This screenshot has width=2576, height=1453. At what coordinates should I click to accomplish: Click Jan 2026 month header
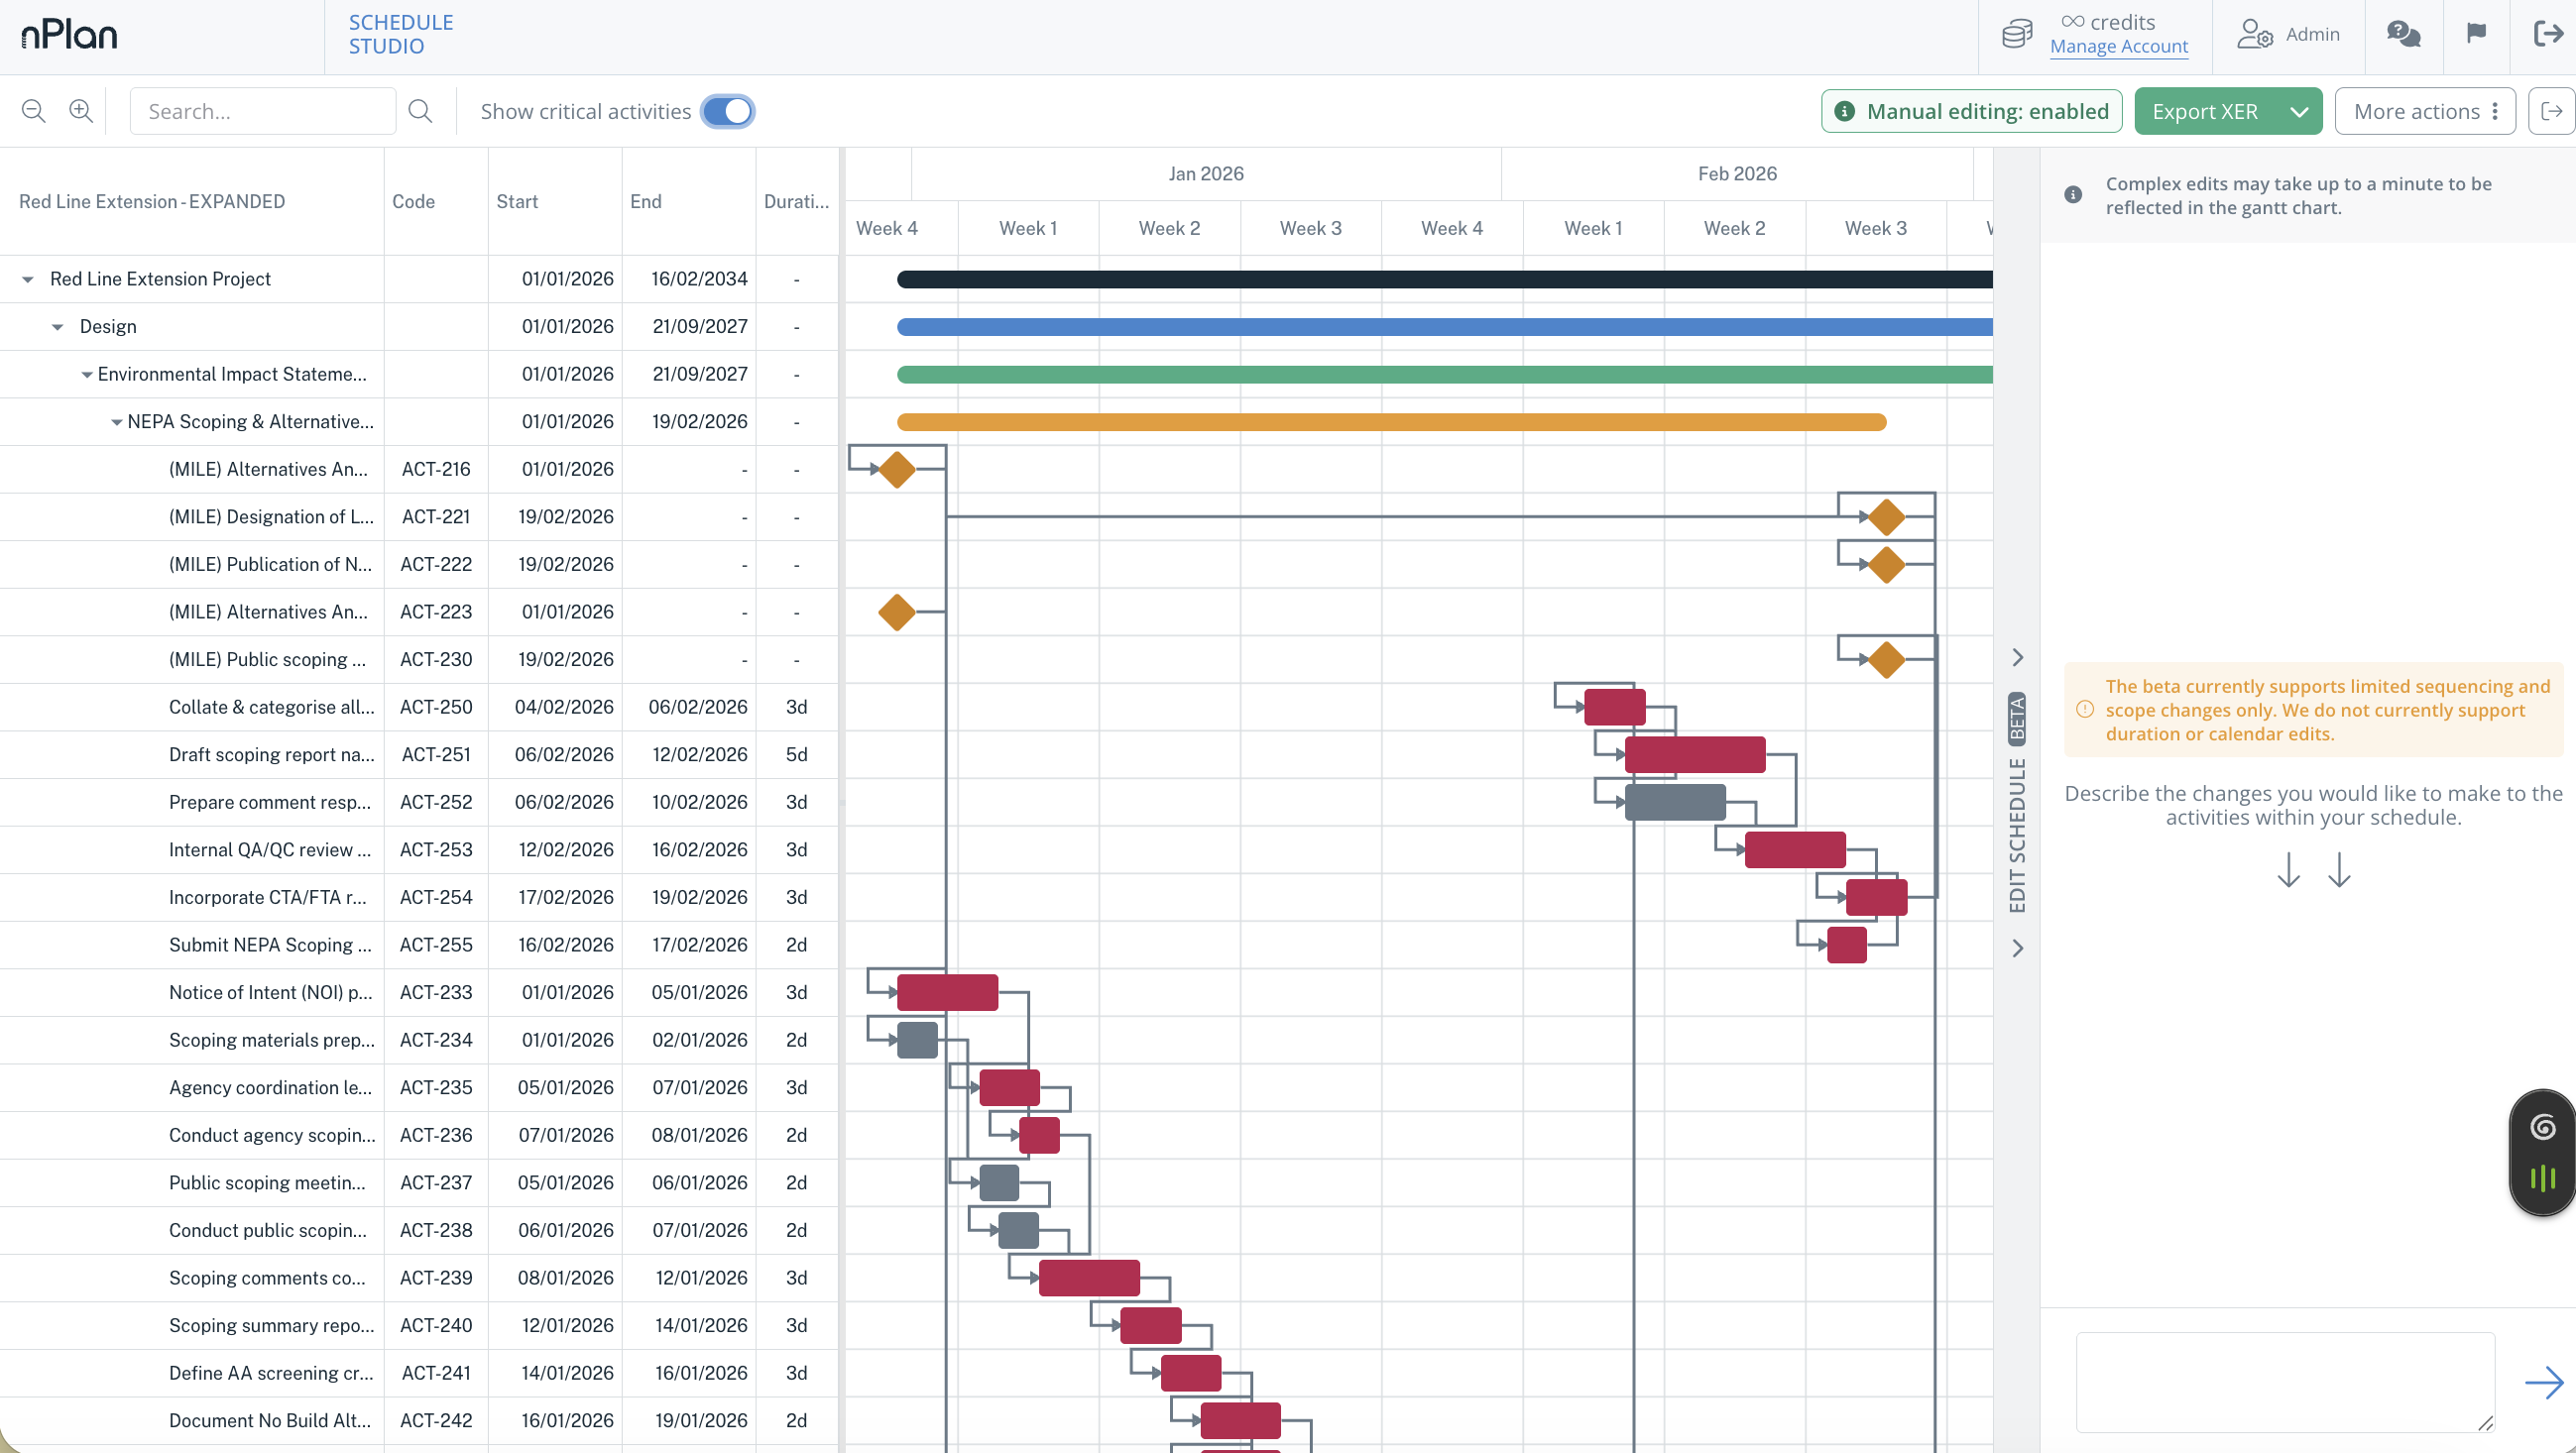[x=1206, y=173]
